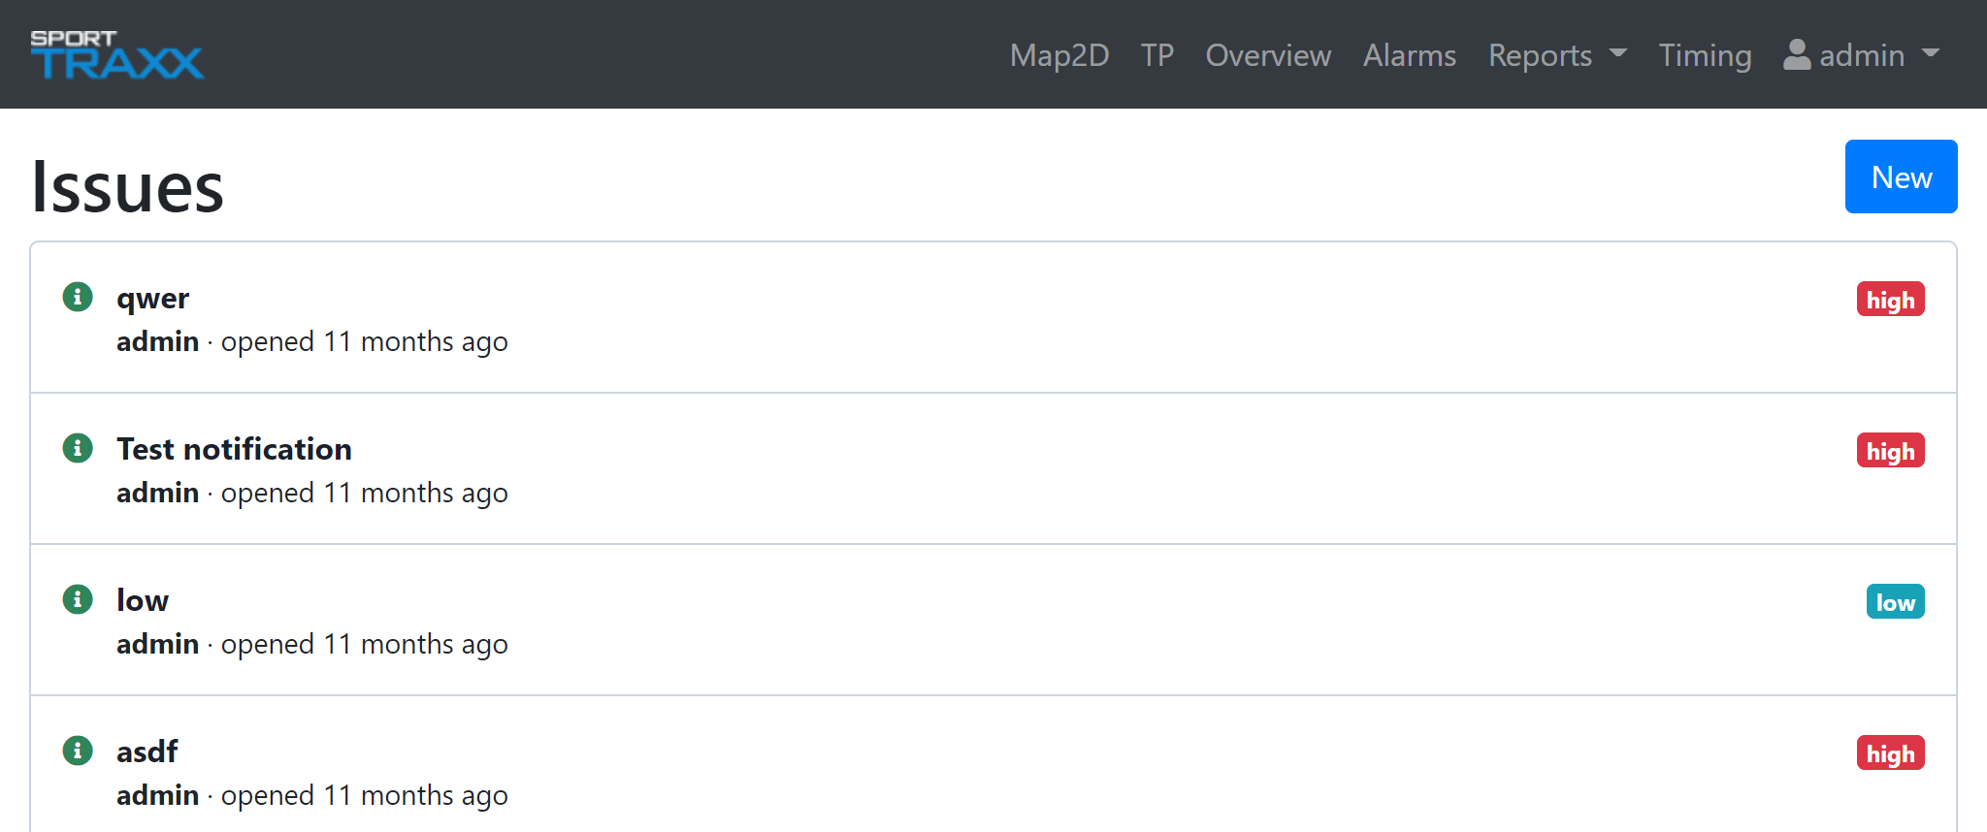1987x832 pixels.
Task: Navigate to Overview
Action: tap(1268, 55)
